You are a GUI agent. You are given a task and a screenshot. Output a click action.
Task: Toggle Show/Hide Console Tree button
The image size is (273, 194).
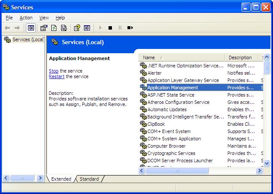point(31,28)
